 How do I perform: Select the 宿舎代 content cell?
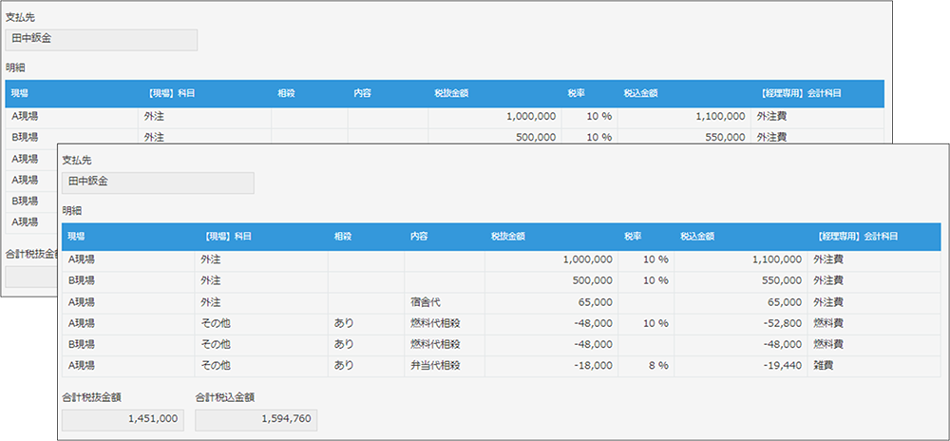tap(446, 301)
